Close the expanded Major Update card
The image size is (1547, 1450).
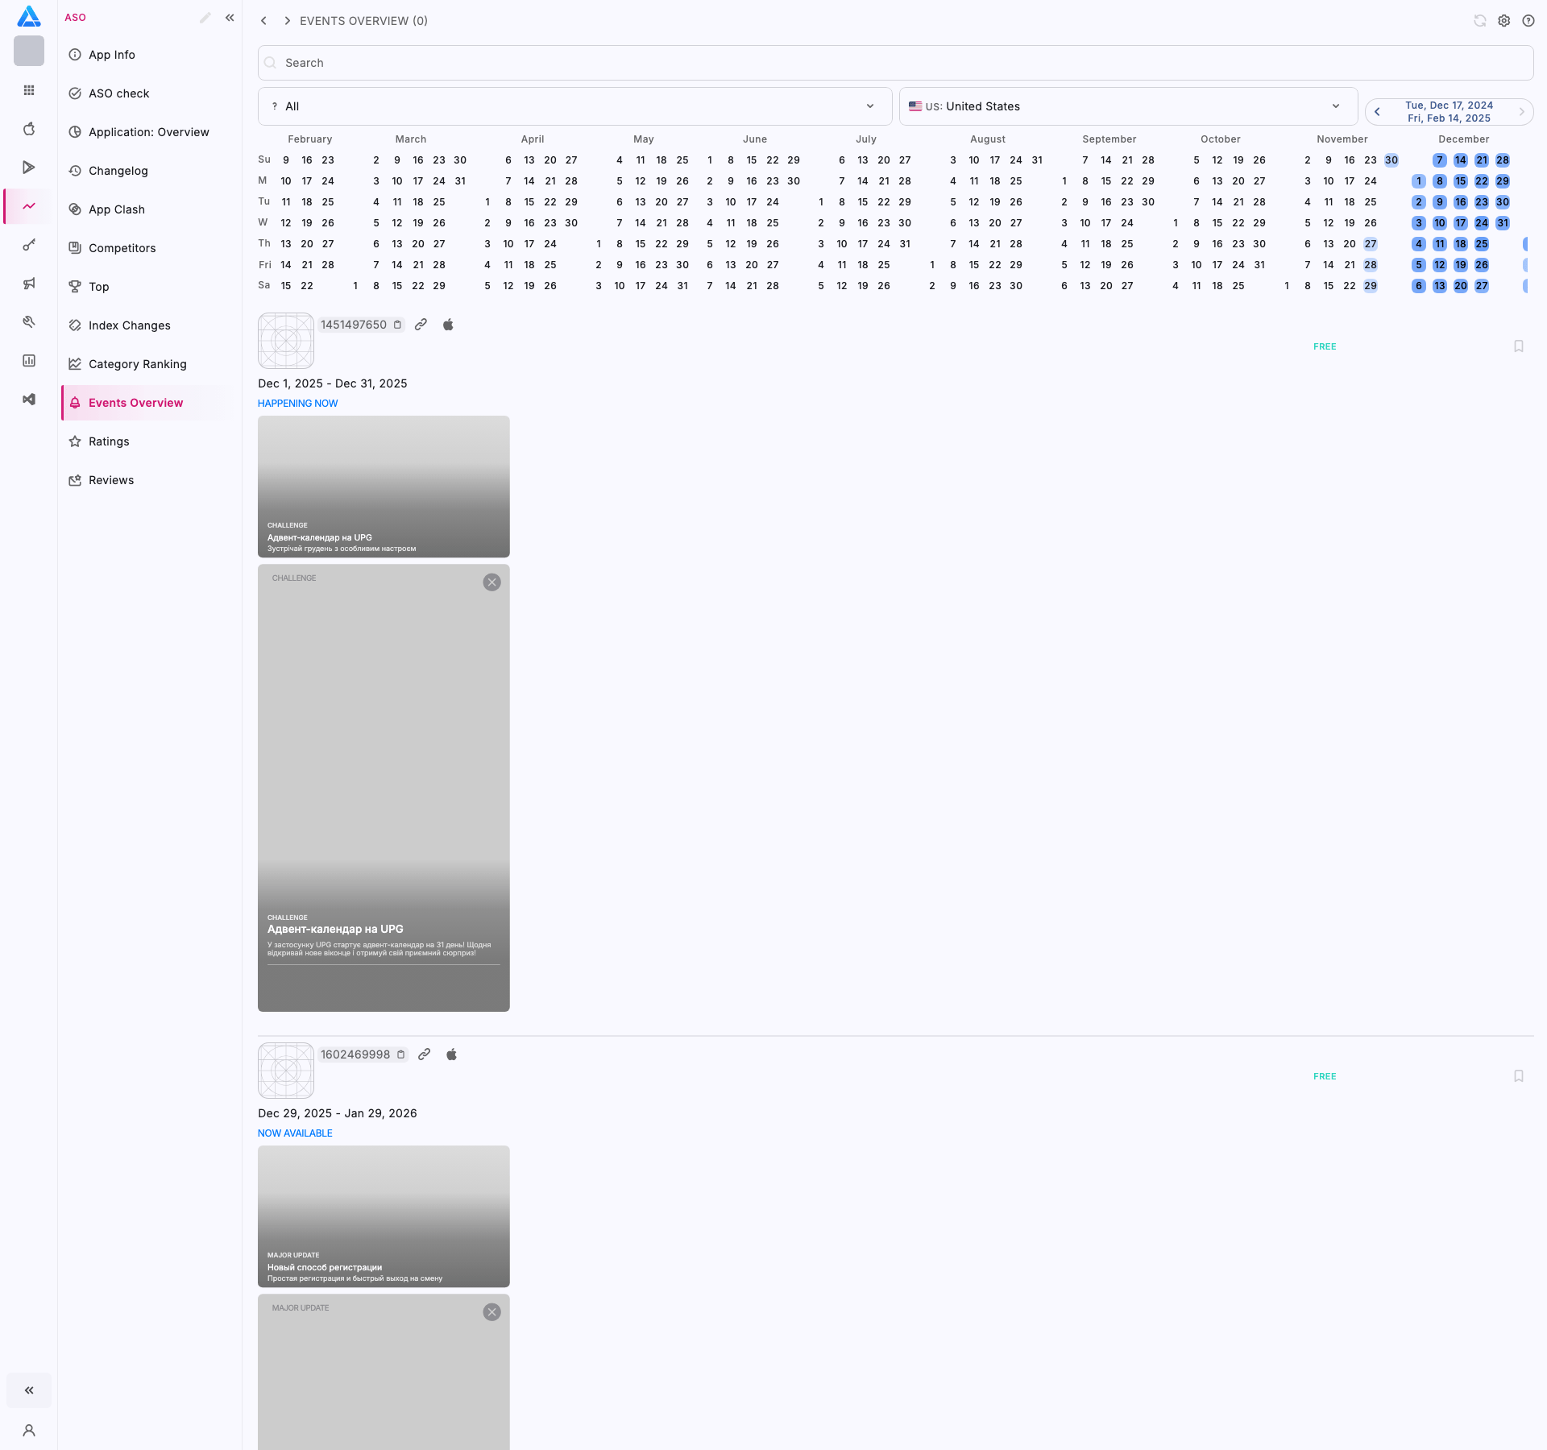[x=491, y=1312]
